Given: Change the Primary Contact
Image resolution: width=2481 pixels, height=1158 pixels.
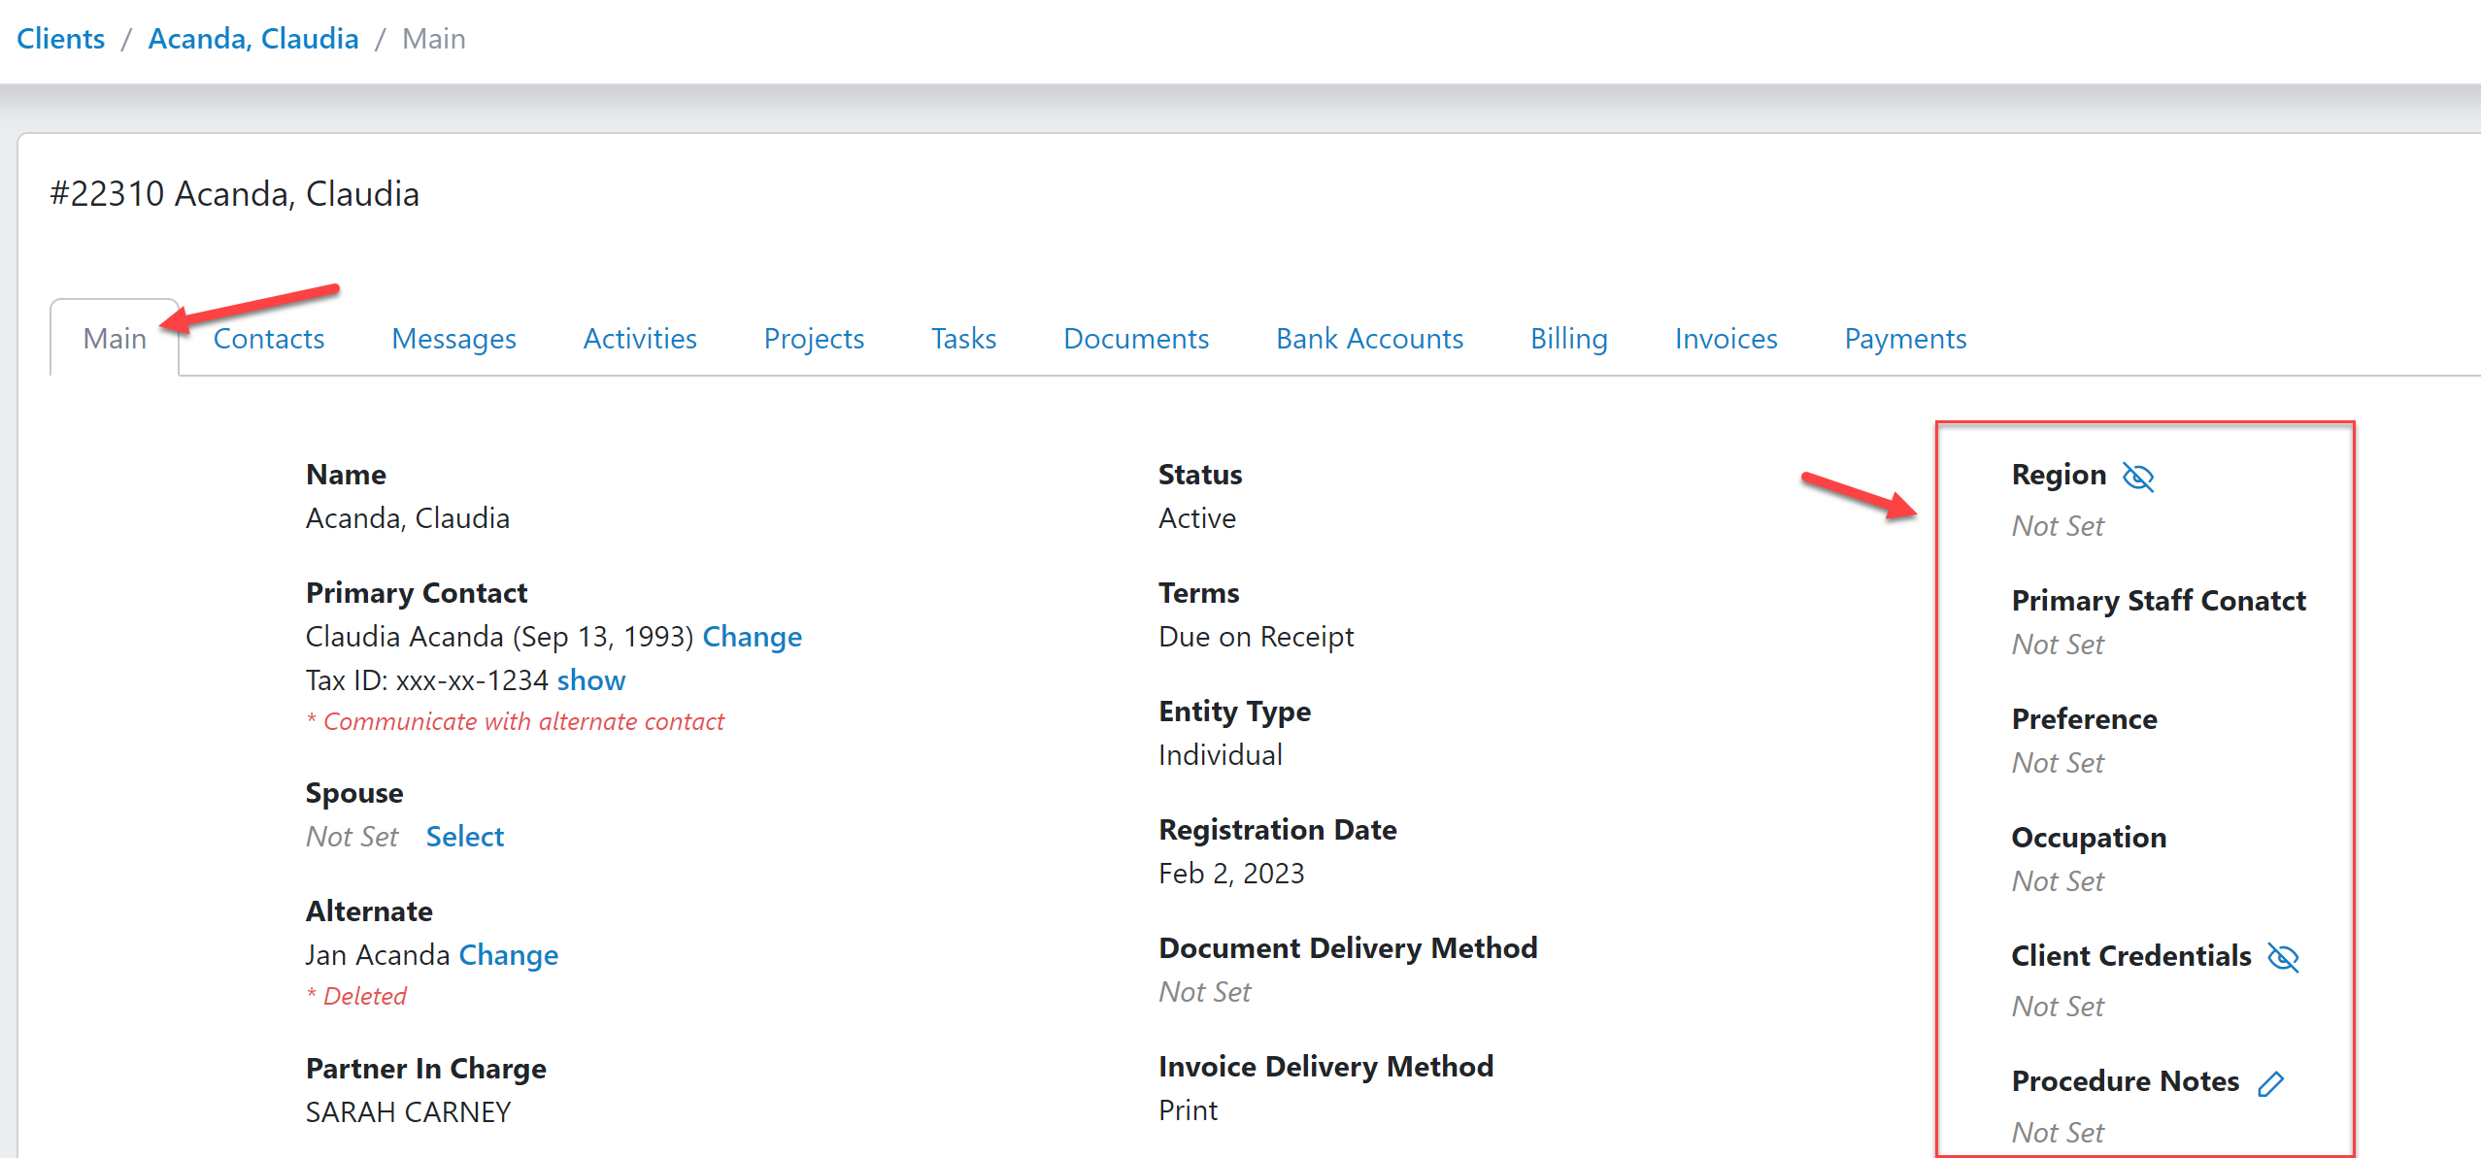Looking at the screenshot, I should [x=752, y=637].
